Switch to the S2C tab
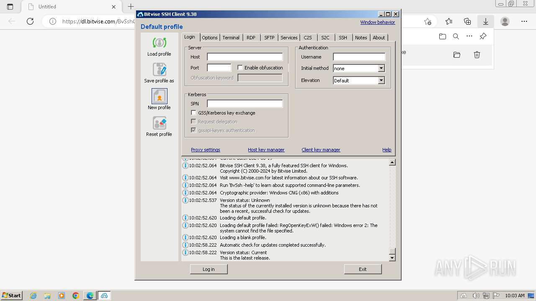The height and width of the screenshot is (301, 536). click(x=325, y=38)
